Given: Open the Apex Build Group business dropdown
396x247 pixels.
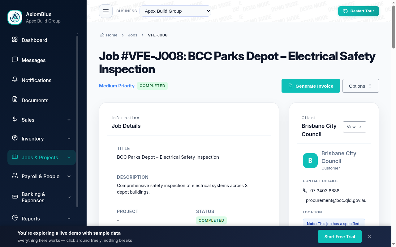Looking at the screenshot, I should tap(175, 11).
